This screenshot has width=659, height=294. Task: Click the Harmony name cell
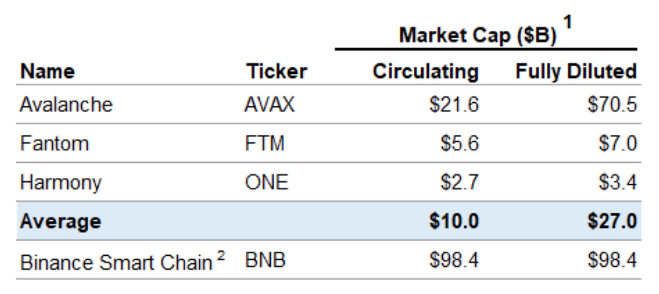coord(61,183)
